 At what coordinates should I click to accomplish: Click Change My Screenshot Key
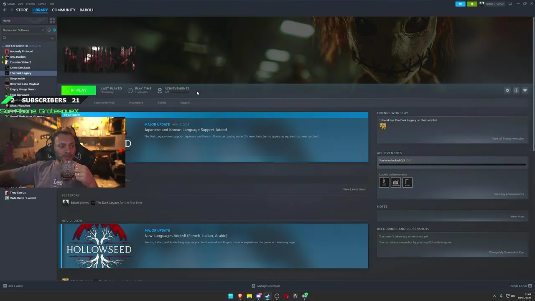click(506, 252)
